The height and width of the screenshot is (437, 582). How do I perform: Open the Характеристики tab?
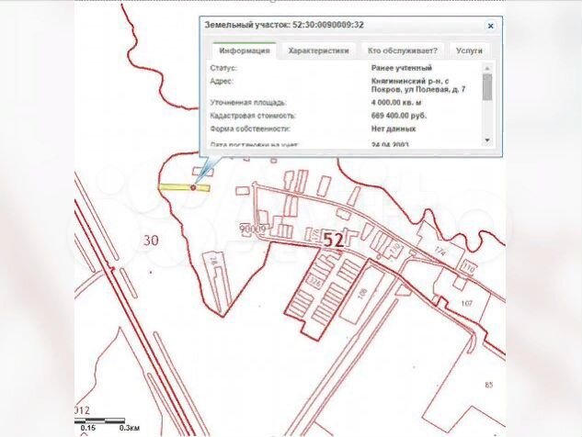point(317,51)
